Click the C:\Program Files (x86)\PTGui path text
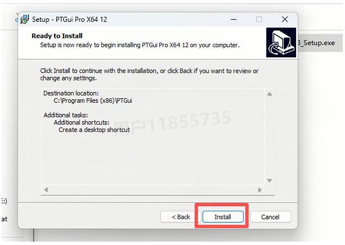Image resolution: width=345 pixels, height=245 pixels. click(x=93, y=101)
